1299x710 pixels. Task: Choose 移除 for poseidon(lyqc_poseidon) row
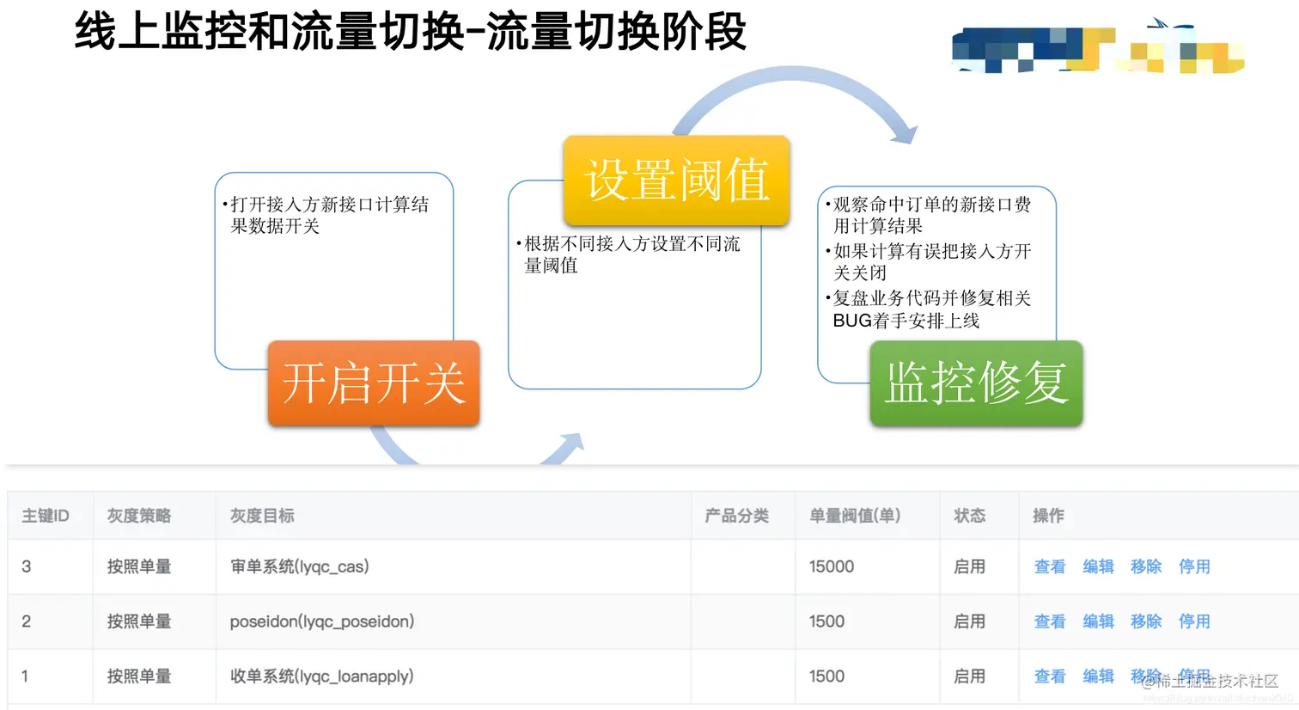pos(1146,621)
